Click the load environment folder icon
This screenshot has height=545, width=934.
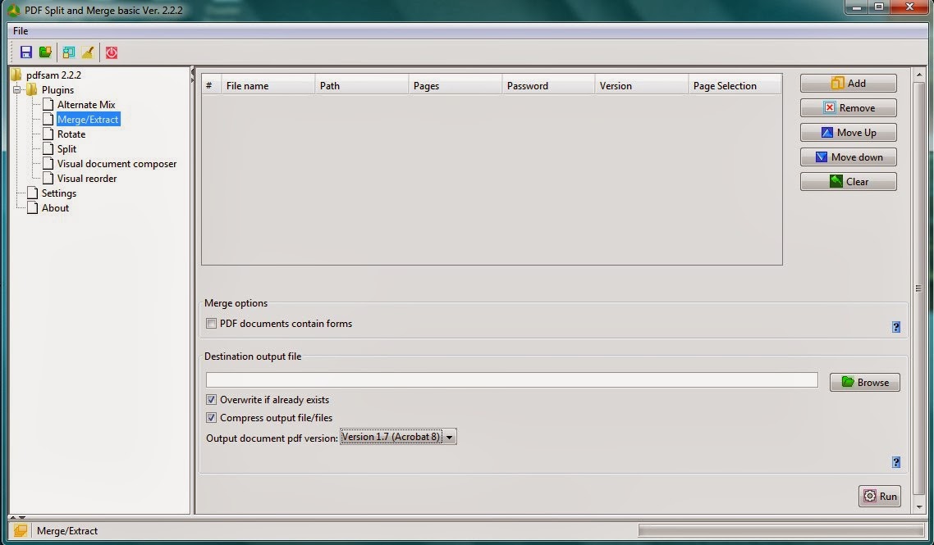[45, 52]
